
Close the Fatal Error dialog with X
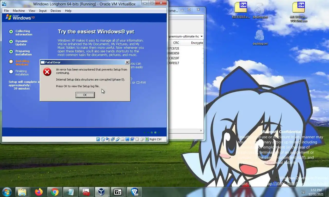[127, 62]
